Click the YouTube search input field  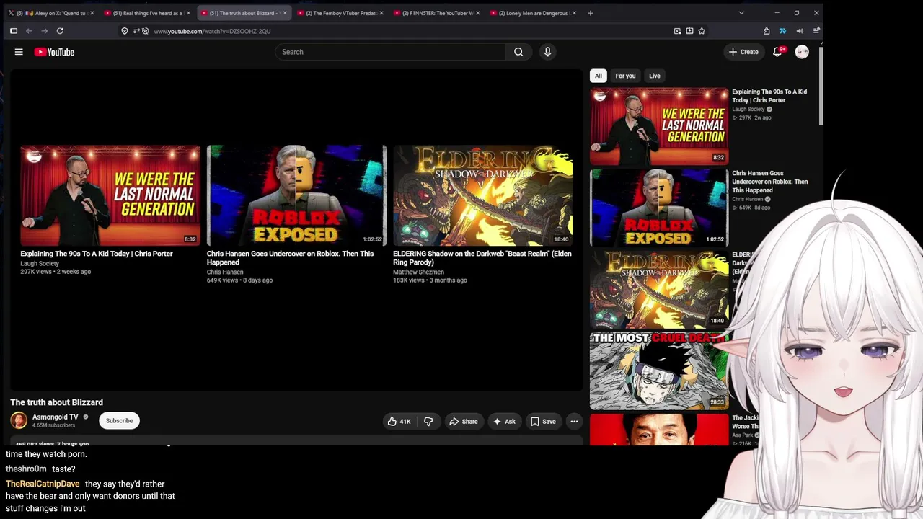pyautogui.click(x=390, y=52)
